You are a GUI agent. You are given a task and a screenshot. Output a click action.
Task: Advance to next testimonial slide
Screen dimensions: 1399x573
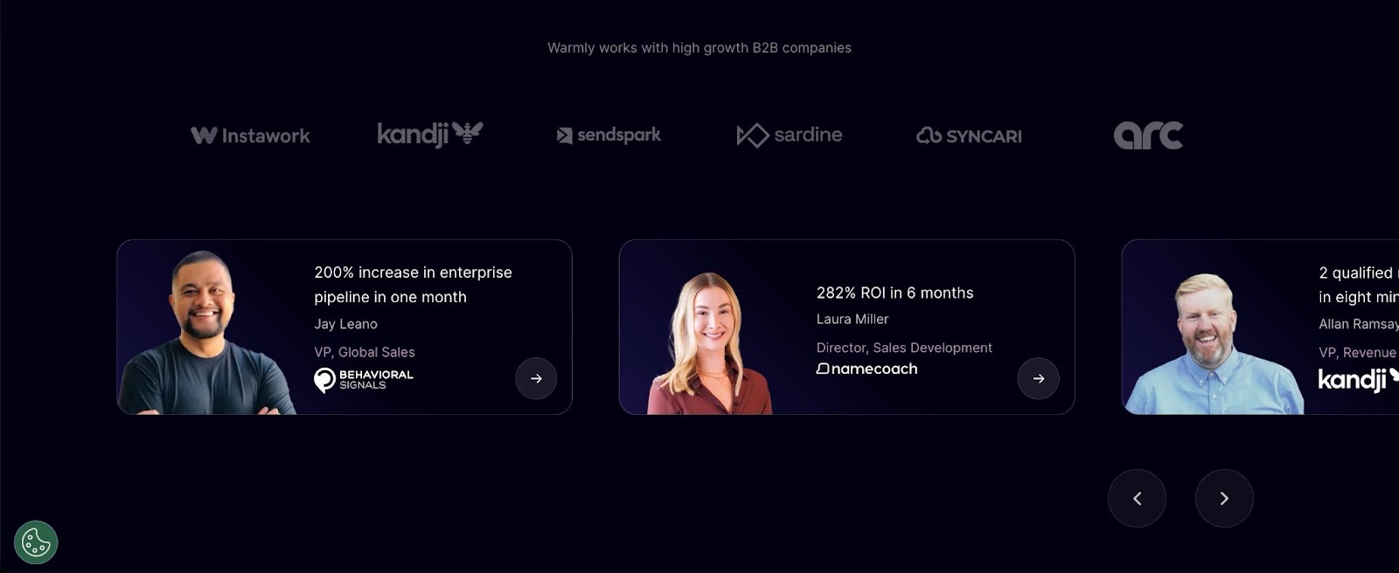click(1224, 498)
